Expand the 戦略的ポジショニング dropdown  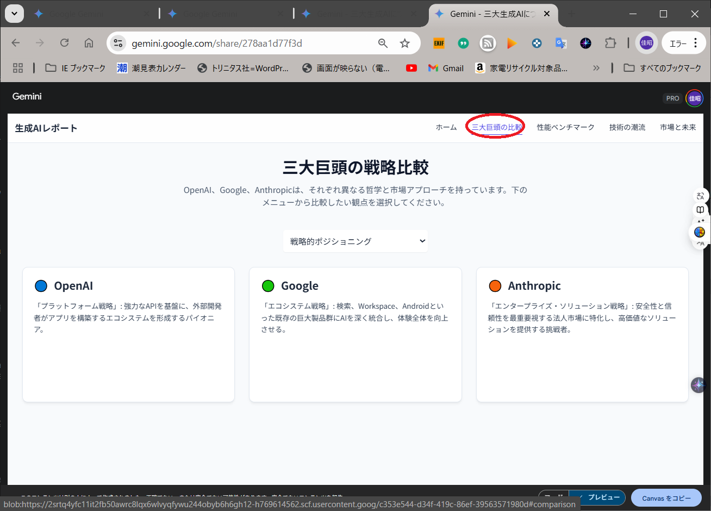pos(355,241)
